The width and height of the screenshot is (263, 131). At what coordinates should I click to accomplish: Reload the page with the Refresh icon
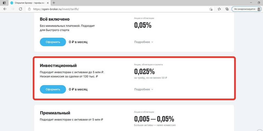point(21,9)
